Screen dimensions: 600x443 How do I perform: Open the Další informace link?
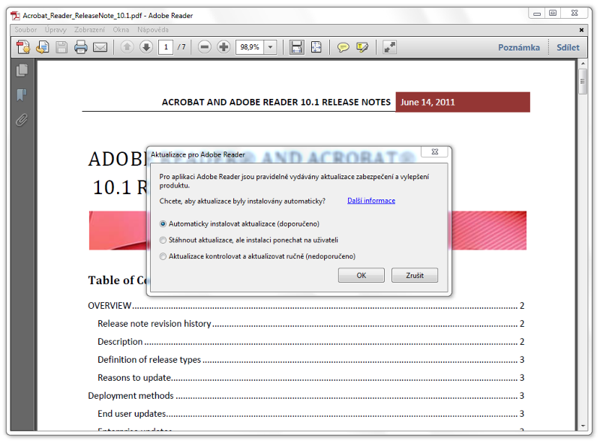[x=371, y=200]
